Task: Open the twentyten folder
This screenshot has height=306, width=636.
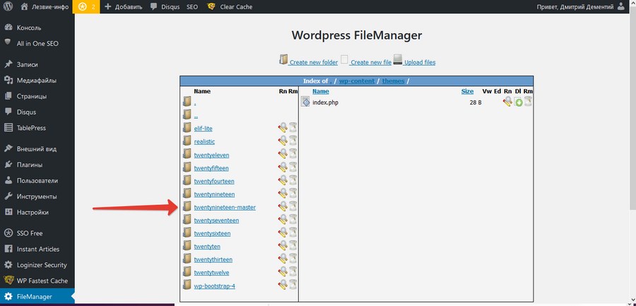Action: click(x=207, y=247)
